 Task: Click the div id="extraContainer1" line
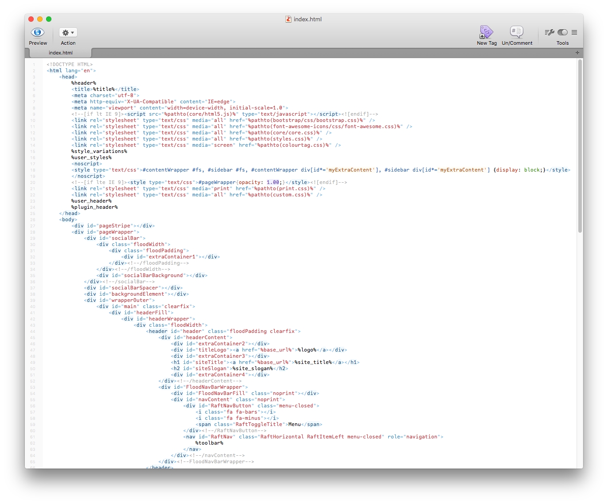tap(171, 257)
